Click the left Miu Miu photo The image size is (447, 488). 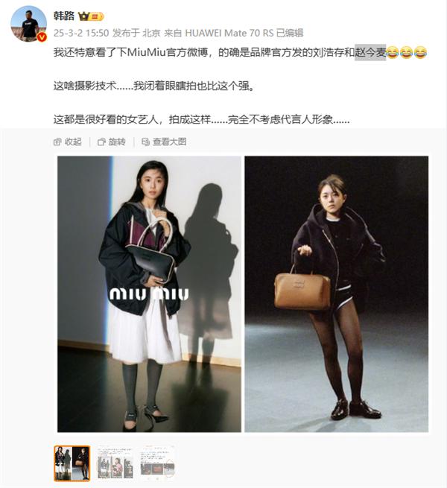[149, 294]
